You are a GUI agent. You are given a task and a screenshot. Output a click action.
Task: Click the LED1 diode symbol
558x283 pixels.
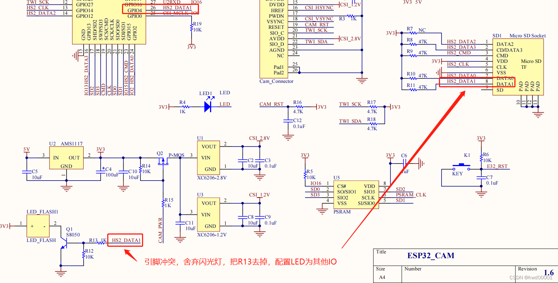[x=208, y=107]
